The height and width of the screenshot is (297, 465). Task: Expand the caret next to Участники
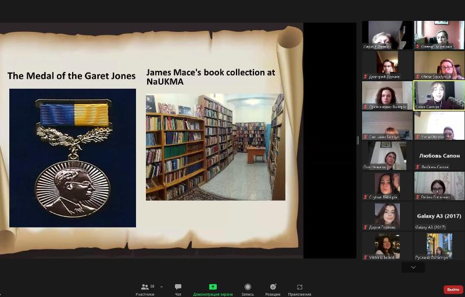[161, 287]
